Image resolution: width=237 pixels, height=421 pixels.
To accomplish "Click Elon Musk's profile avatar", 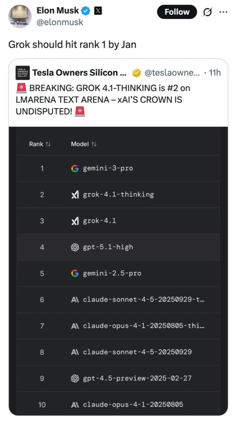I will tap(20, 16).
